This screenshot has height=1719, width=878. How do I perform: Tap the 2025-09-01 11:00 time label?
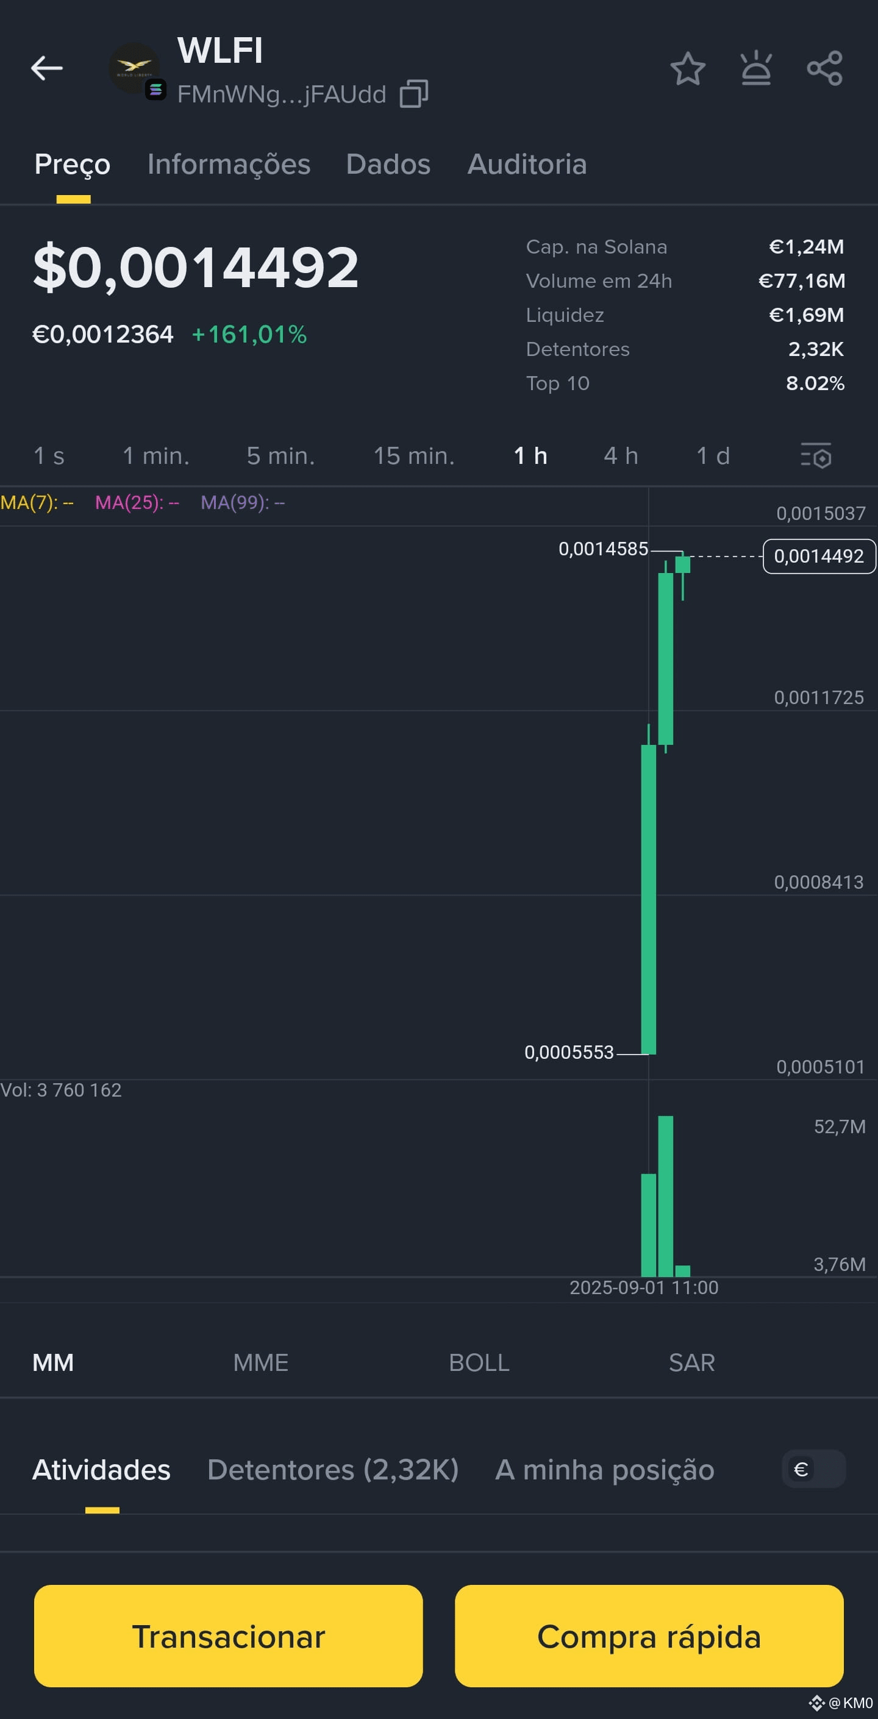coord(644,1287)
